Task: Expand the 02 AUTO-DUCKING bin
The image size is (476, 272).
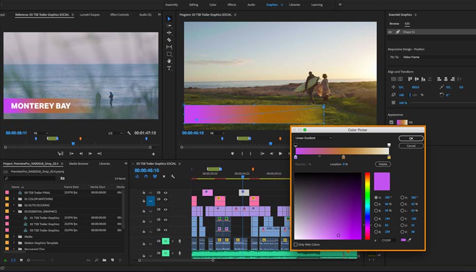Action: [x=14, y=205]
